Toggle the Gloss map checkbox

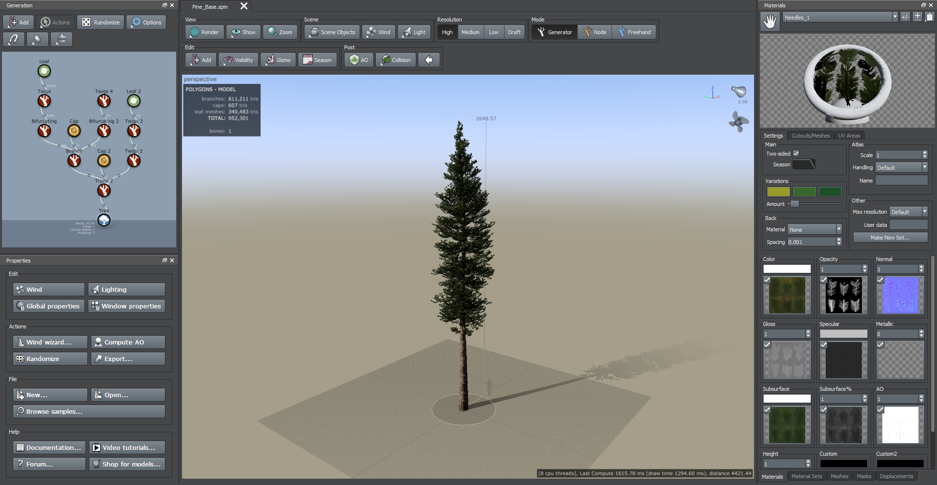point(767,344)
